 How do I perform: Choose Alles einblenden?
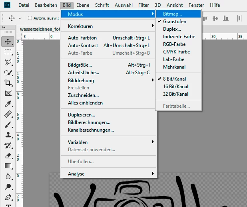pos(108,103)
